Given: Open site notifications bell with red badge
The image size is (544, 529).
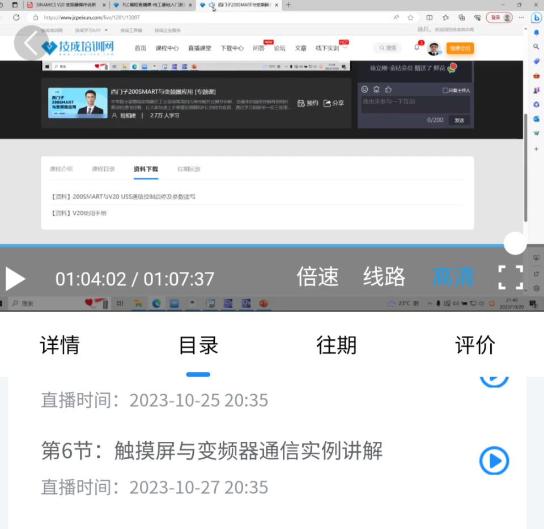Looking at the screenshot, I should [418, 47].
